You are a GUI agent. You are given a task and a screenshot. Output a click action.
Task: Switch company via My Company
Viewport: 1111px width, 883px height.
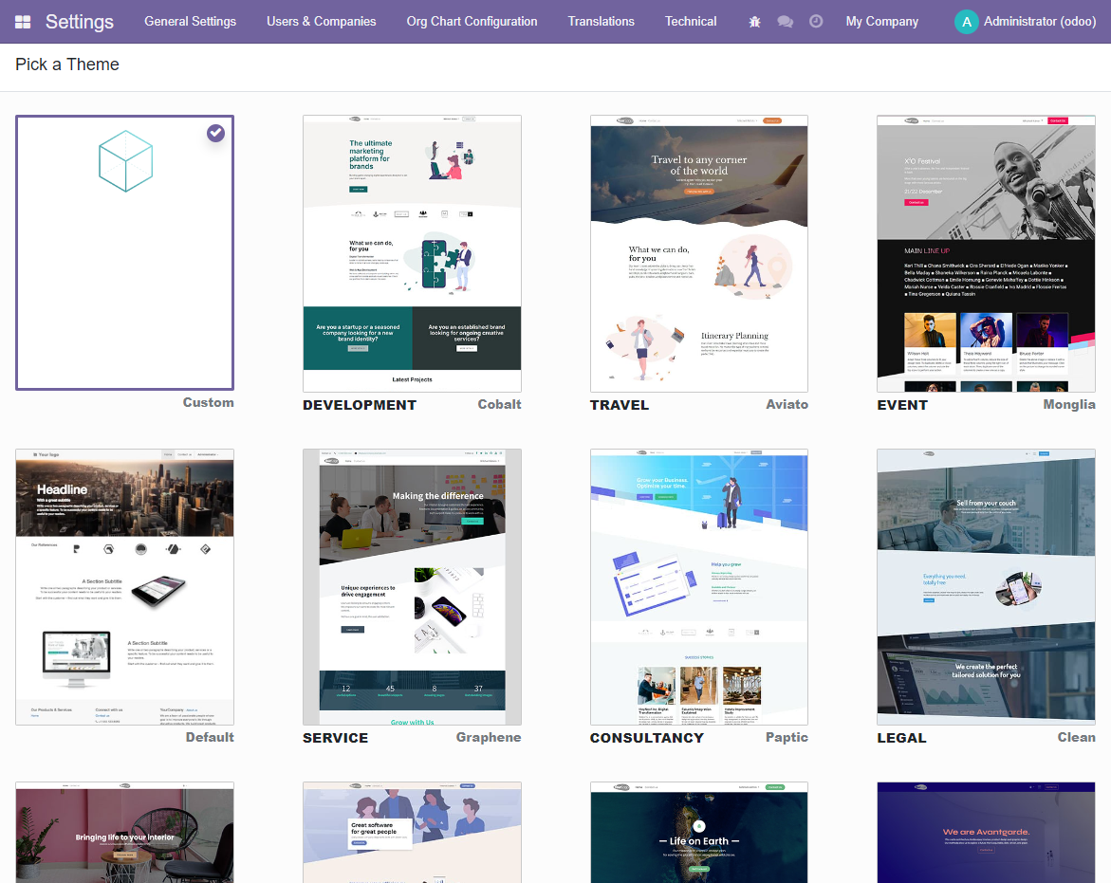[882, 22]
